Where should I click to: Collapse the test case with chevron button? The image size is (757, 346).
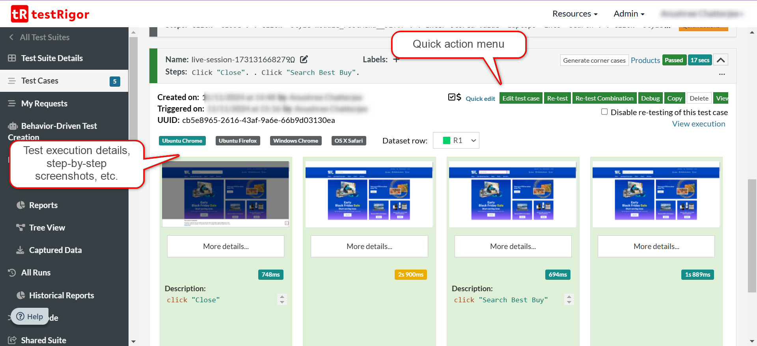721,60
